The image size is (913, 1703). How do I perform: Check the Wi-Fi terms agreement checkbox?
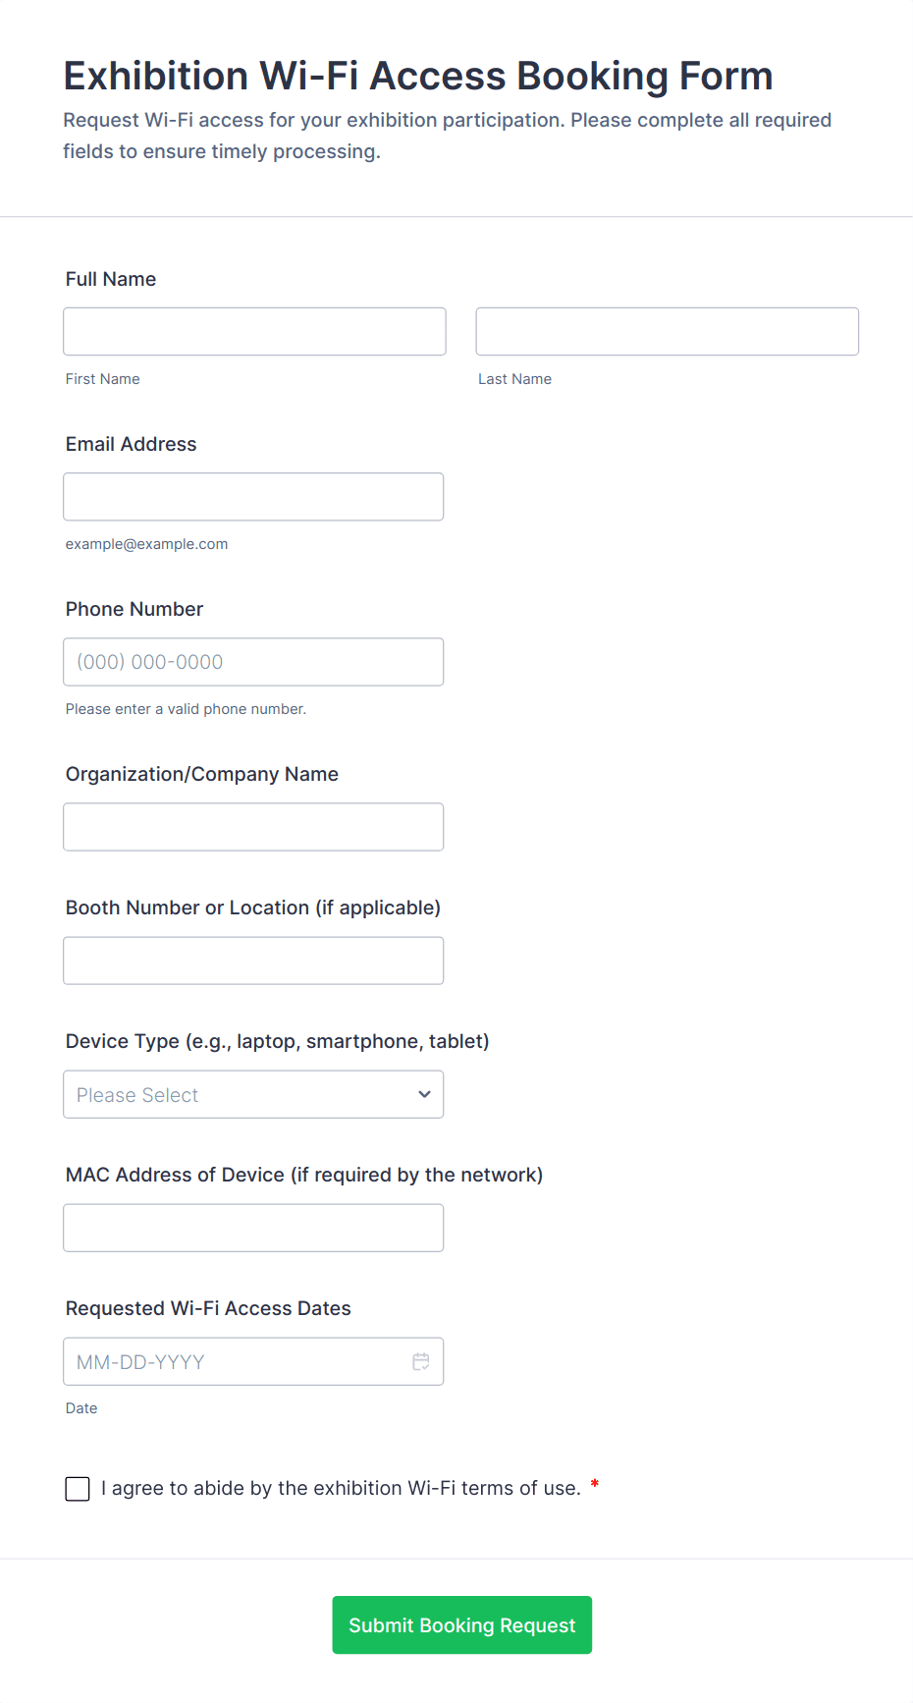click(78, 1489)
